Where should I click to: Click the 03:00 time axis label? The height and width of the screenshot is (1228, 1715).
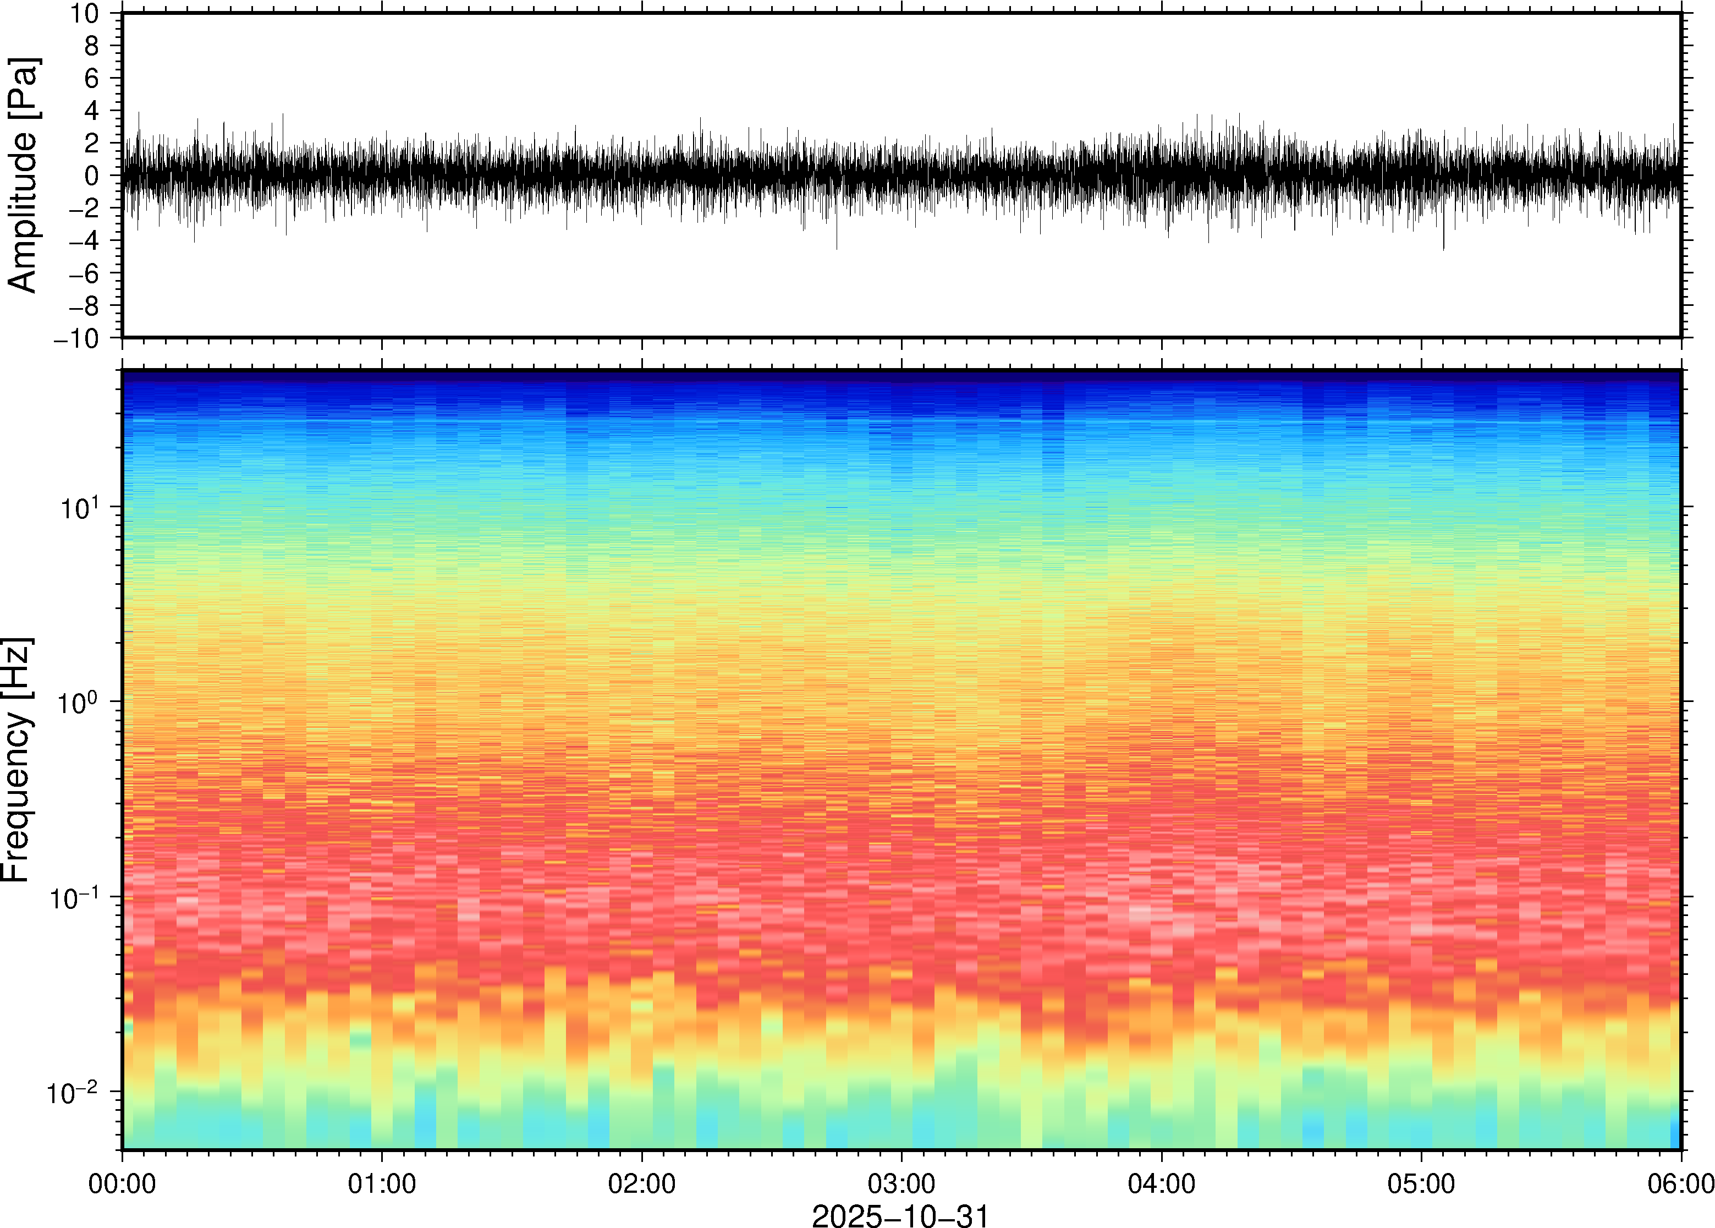coord(901,1183)
